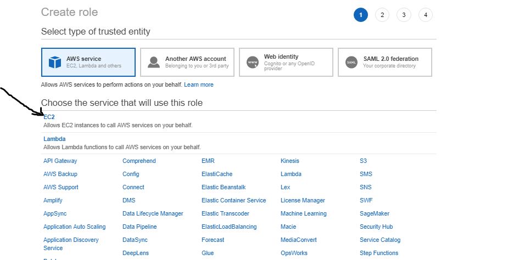Screen dimensions: 519x260
Task: Click the Web identity www icon
Action: pos(253,62)
